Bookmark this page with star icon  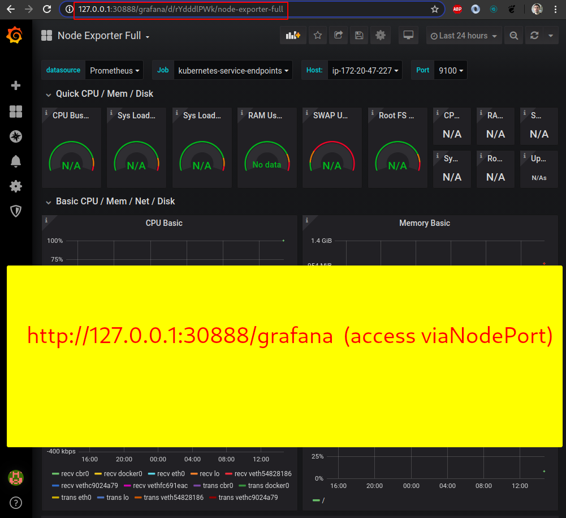click(435, 9)
